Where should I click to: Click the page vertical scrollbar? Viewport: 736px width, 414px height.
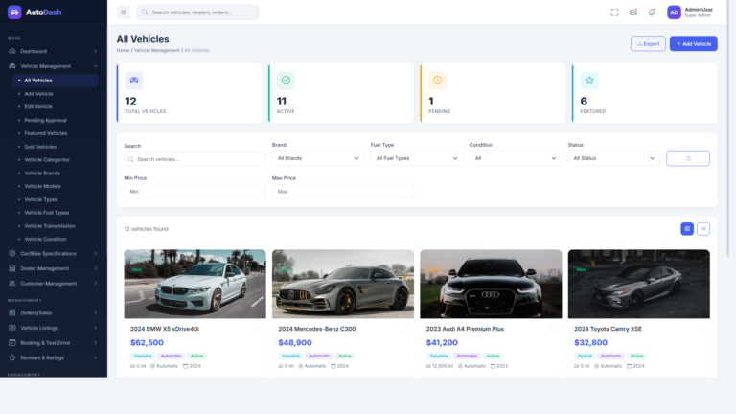click(728, 127)
